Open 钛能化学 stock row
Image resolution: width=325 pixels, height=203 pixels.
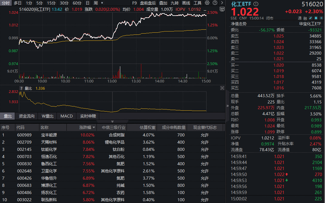click(x=112, y=149)
